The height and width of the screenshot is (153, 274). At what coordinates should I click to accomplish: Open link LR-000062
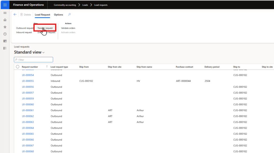[x=28, y=116]
